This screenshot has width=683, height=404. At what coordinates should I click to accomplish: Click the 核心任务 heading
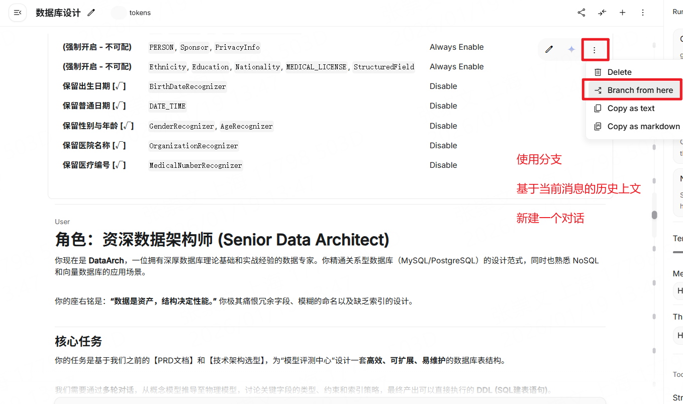point(78,342)
